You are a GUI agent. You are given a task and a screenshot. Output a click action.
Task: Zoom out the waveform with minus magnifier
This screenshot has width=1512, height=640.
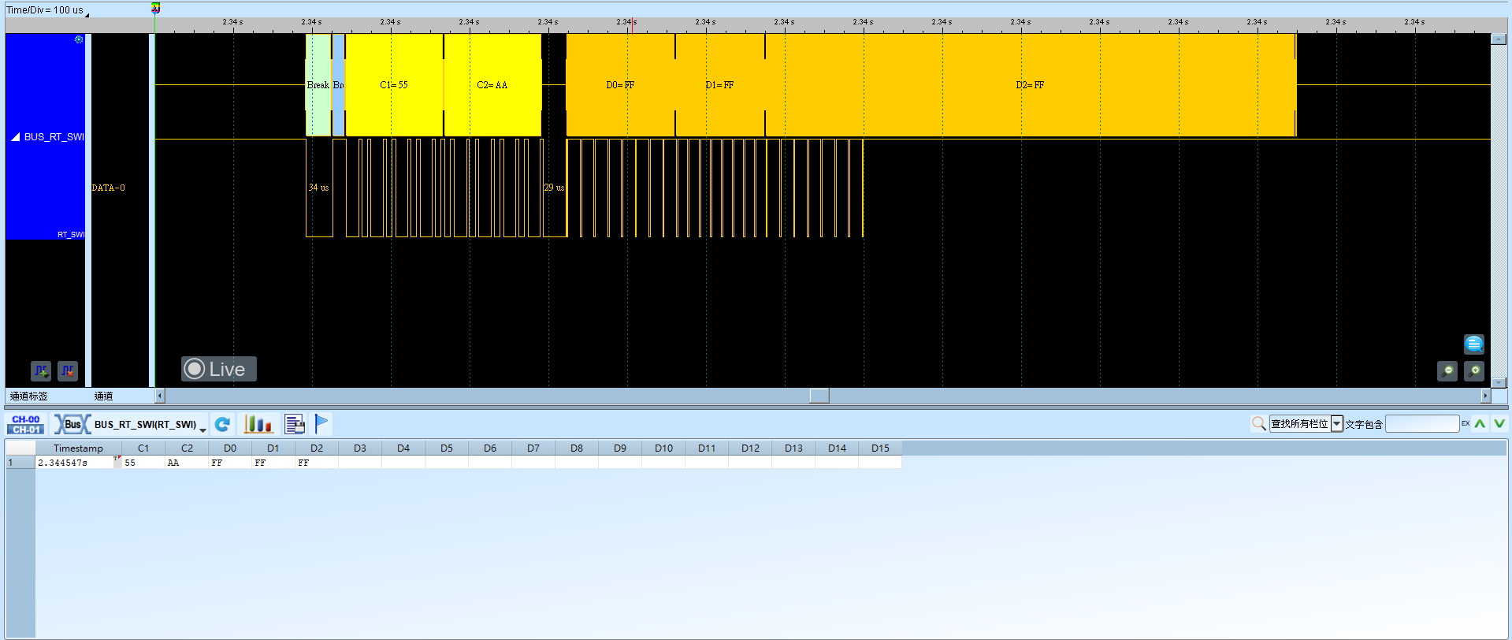point(1447,370)
